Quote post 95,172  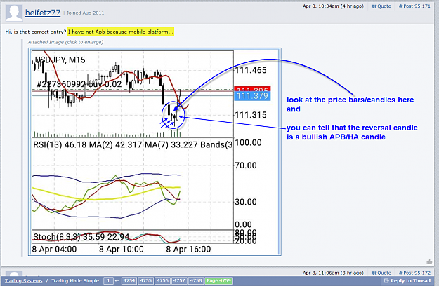[x=381, y=273]
